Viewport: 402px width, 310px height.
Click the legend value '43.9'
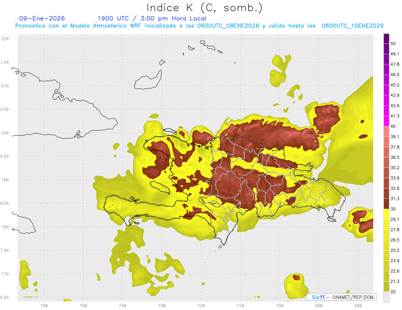tap(395, 95)
